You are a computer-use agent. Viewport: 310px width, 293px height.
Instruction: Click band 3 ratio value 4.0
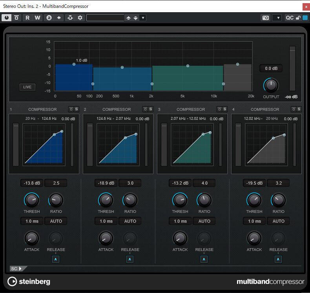pos(204,183)
